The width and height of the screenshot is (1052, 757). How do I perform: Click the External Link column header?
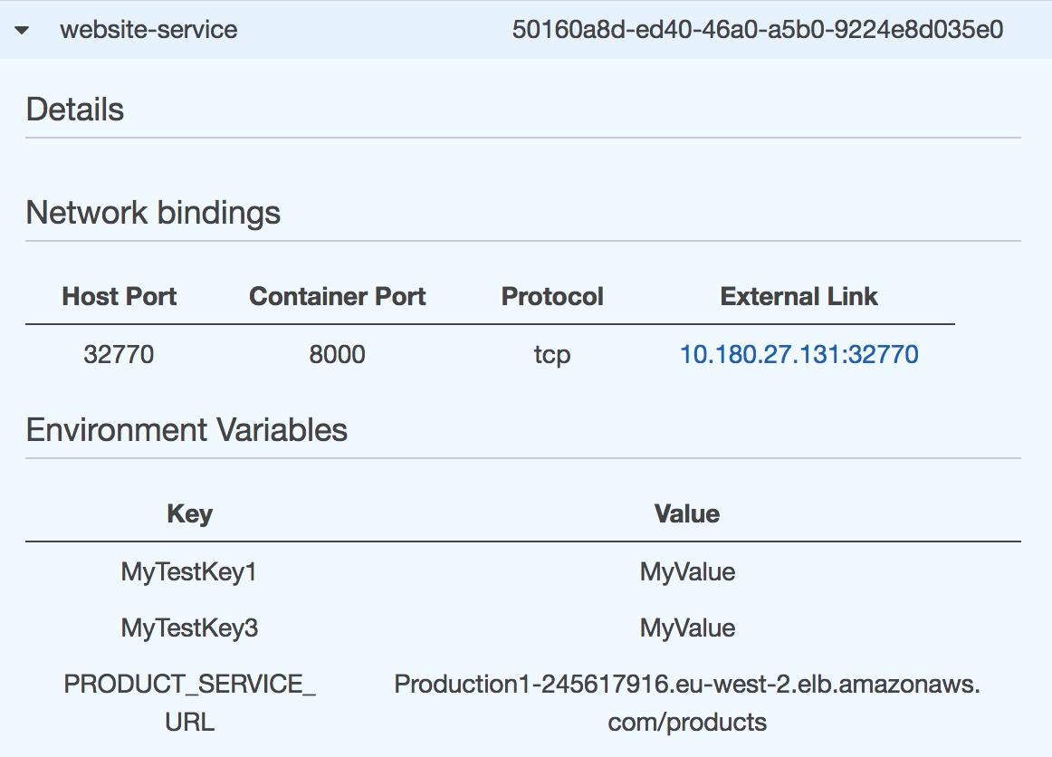point(799,296)
